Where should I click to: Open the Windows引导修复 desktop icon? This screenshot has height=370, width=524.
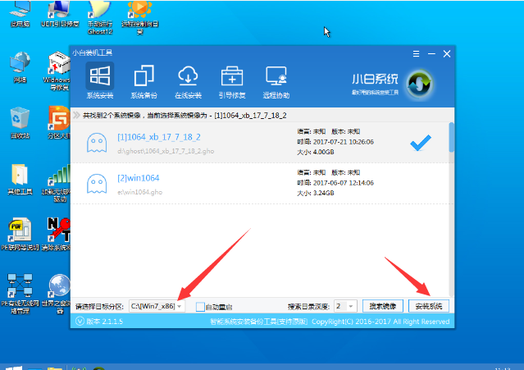pyautogui.click(x=57, y=71)
